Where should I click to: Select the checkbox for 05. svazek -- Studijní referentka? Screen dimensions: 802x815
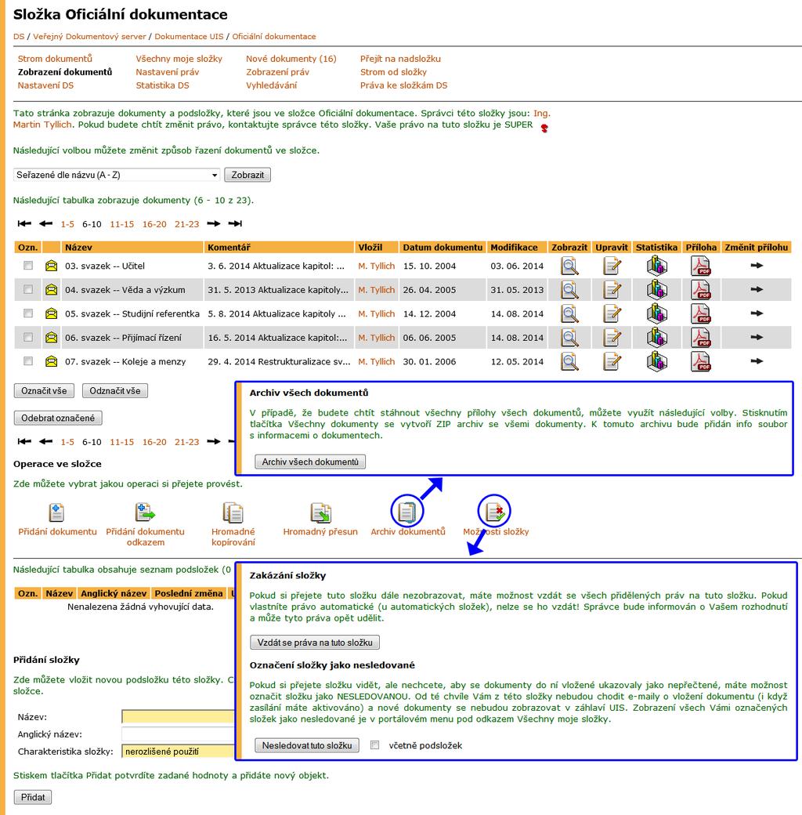click(x=28, y=313)
